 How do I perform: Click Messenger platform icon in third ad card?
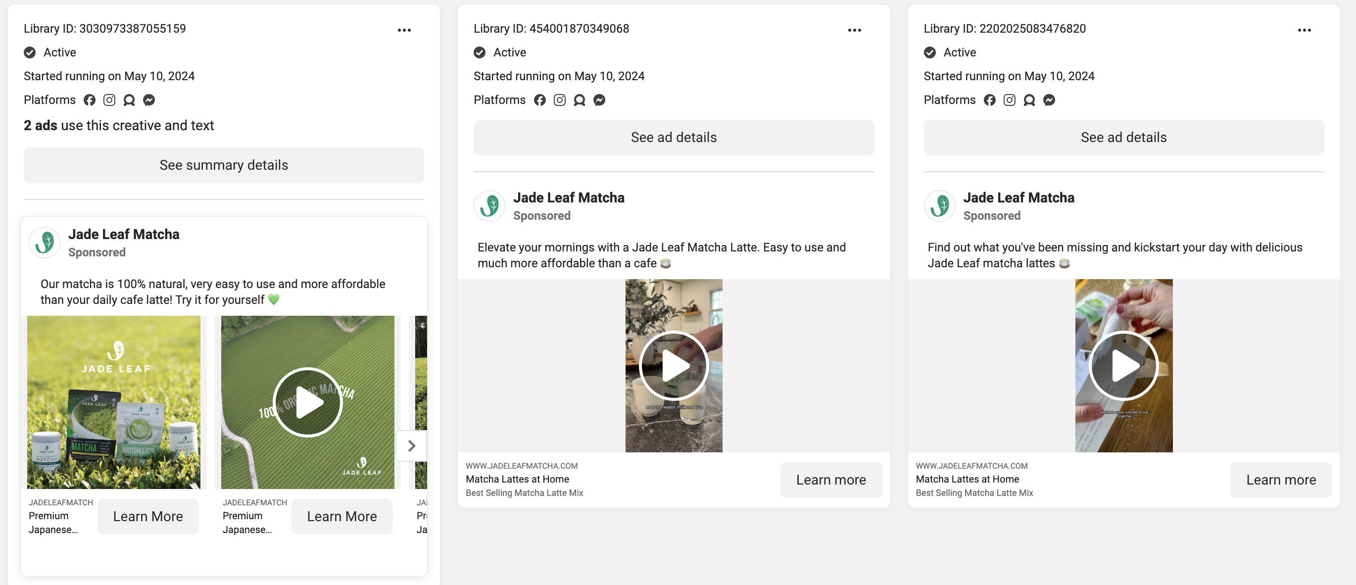(1049, 100)
